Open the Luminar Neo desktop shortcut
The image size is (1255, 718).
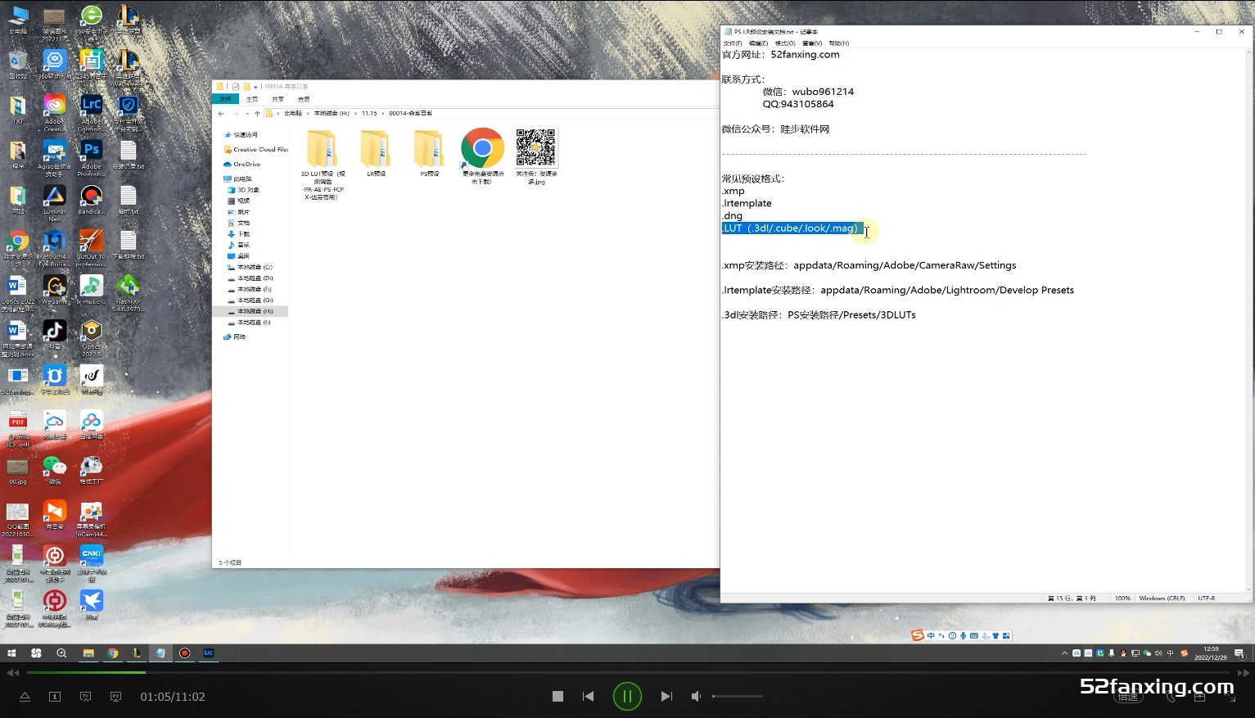click(54, 203)
